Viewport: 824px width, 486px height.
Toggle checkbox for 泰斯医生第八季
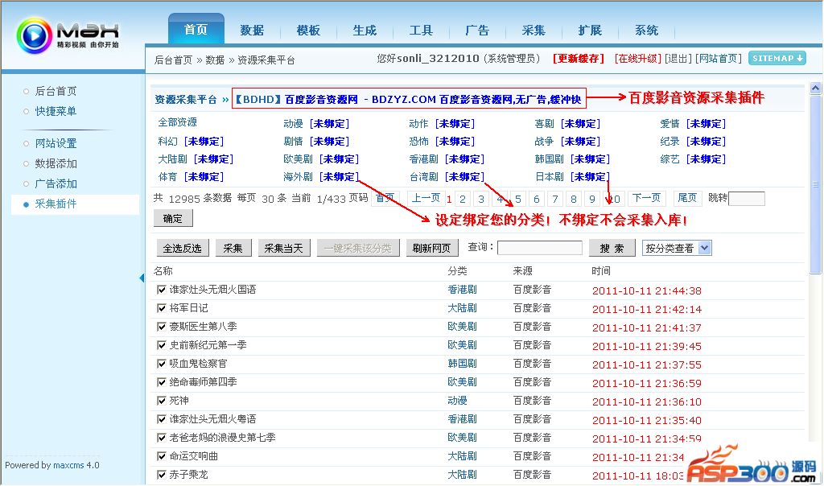pos(161,327)
